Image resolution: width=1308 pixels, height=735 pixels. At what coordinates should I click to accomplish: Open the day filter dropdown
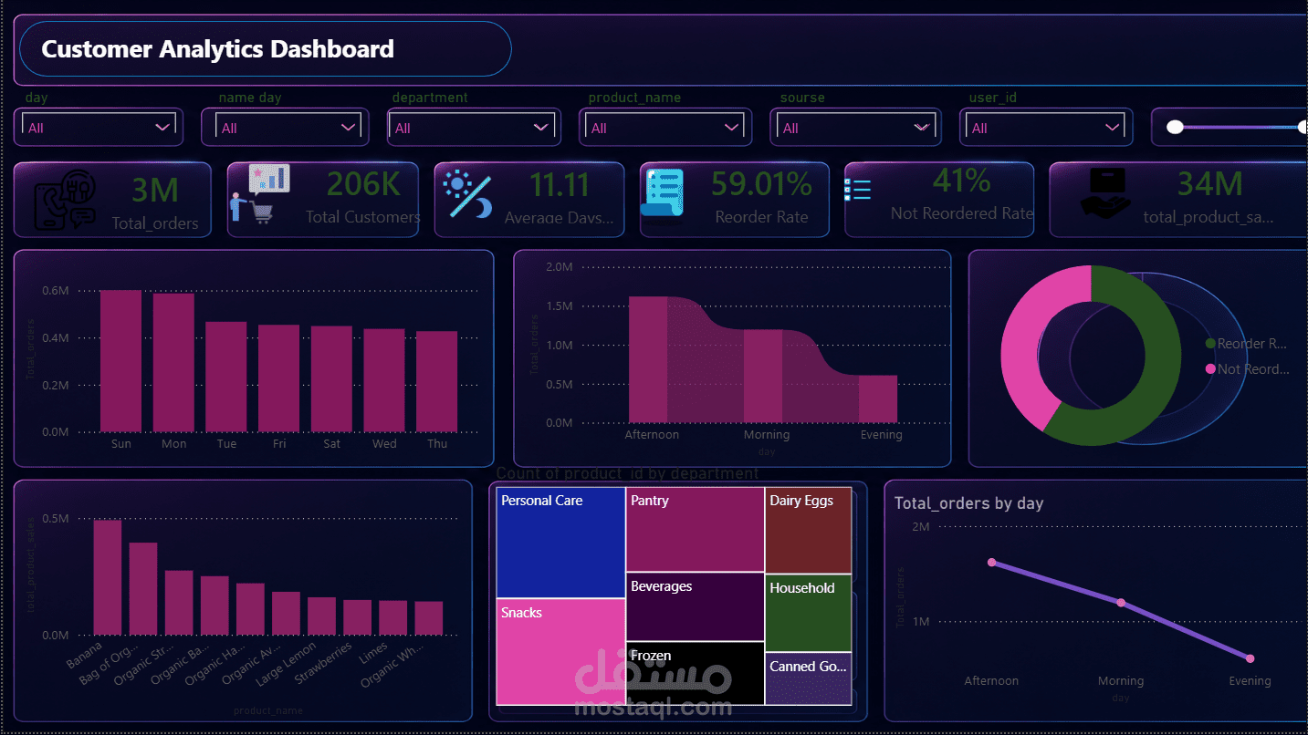pyautogui.click(x=99, y=127)
